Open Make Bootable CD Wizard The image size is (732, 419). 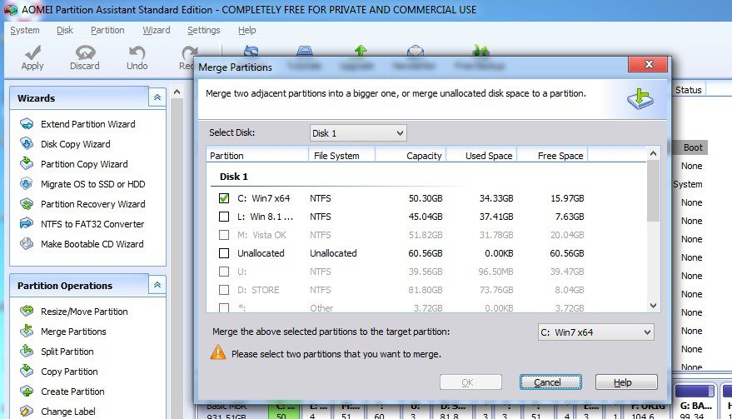[92, 244]
